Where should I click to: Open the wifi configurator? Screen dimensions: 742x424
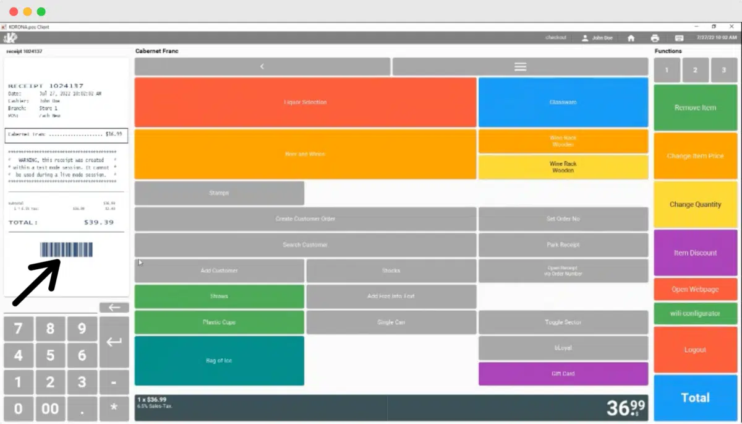(x=696, y=313)
